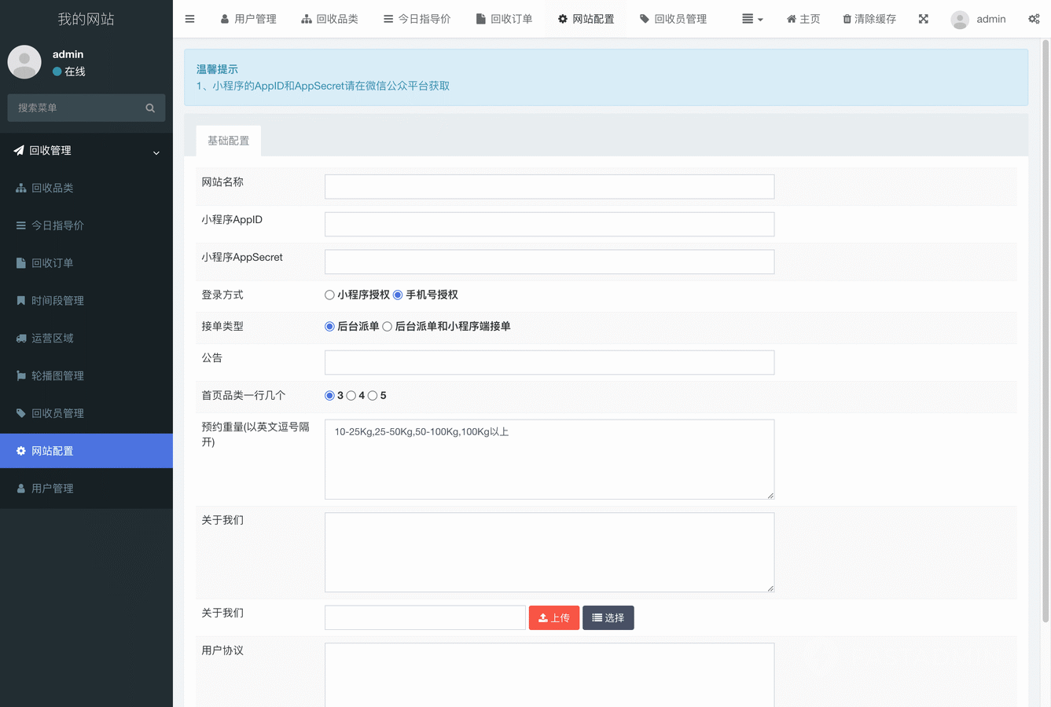Click the red 上传 button
This screenshot has width=1051, height=707.
(x=553, y=618)
